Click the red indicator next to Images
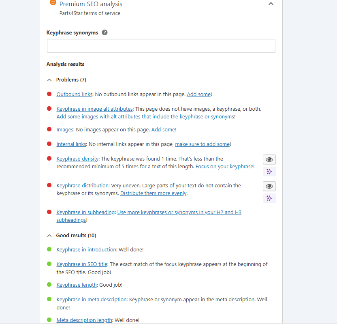Viewport: 337px width, 324px height. tap(49, 129)
